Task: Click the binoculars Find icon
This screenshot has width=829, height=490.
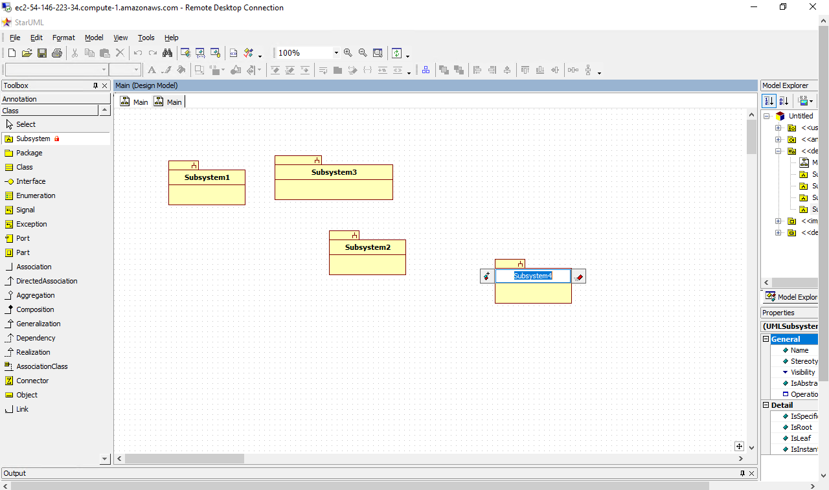Action: pyautogui.click(x=168, y=53)
